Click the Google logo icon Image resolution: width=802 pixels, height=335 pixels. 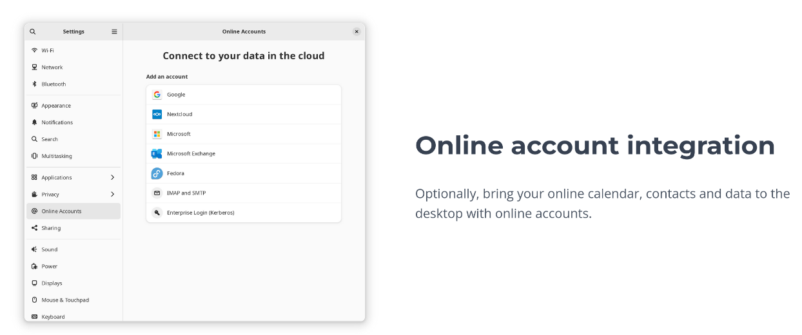[x=157, y=95]
